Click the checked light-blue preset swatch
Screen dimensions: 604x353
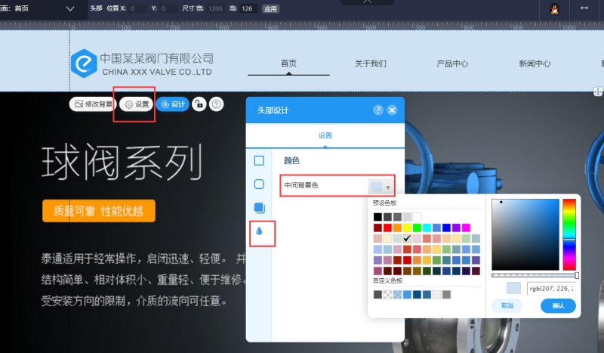coord(407,238)
